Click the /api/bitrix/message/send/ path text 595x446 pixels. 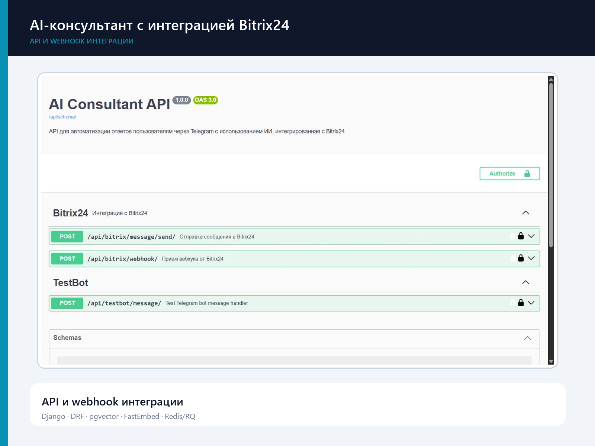point(131,237)
